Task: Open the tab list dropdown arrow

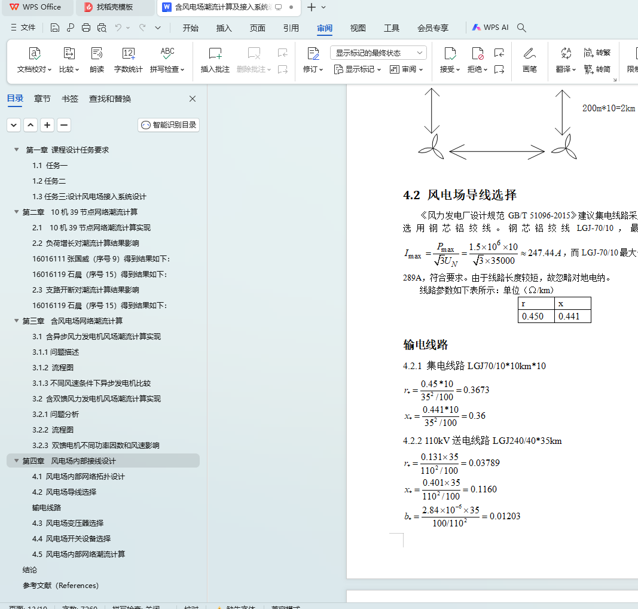Action: pyautogui.click(x=323, y=7)
